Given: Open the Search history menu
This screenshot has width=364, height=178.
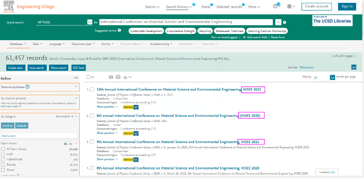Looking at the screenshot, I should click(179, 7).
